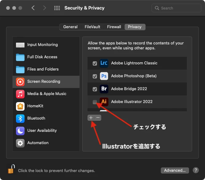Click the minus button to remove app

[98, 118]
